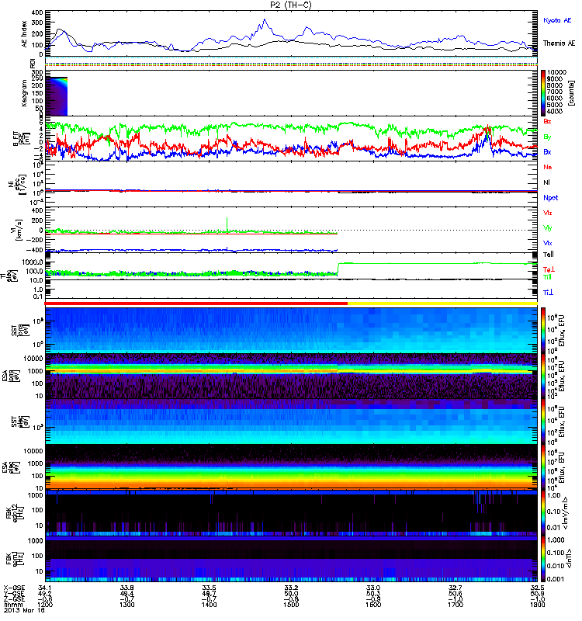
Task: Click the X-GSE value 34.1
Action: point(45,588)
